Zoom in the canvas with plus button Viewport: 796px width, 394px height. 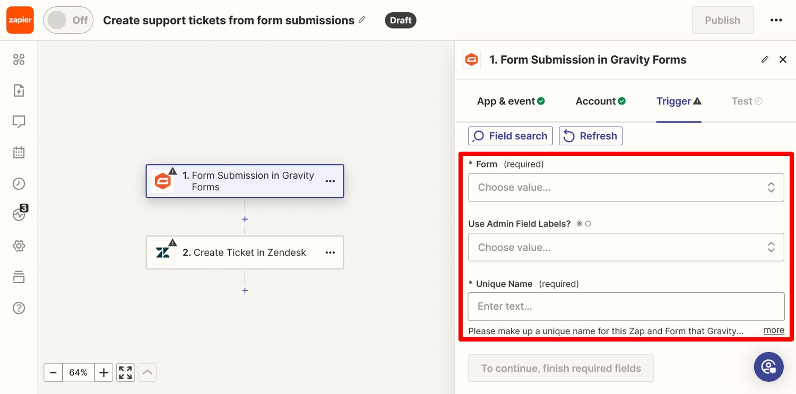coord(103,372)
